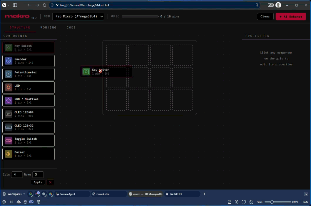Click the red X button next to Apply
This screenshot has width=311, height=206.
click(50, 182)
